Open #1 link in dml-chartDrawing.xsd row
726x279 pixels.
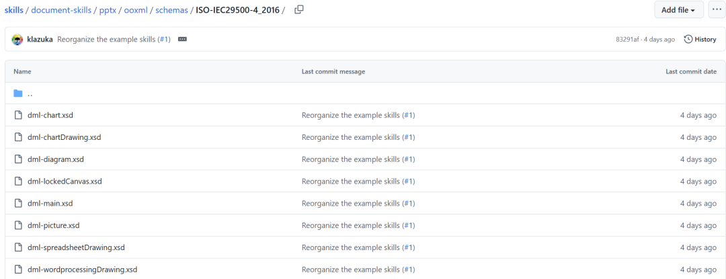tap(409, 137)
